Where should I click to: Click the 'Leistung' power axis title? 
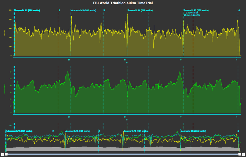coord(5,33)
